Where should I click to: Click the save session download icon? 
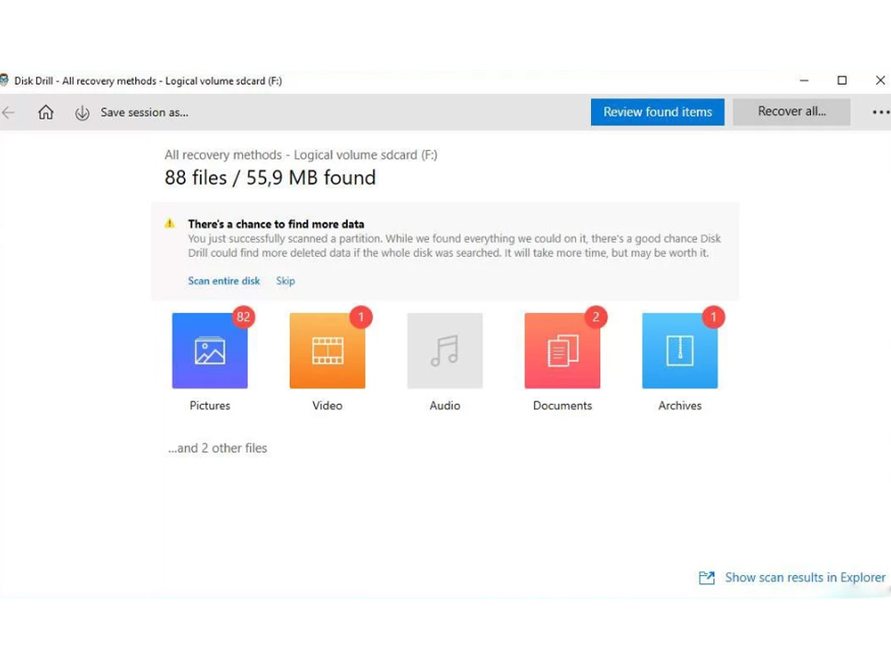[x=83, y=113]
